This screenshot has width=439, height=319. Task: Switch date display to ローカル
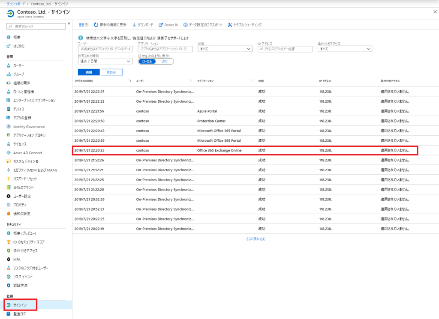coord(147,62)
